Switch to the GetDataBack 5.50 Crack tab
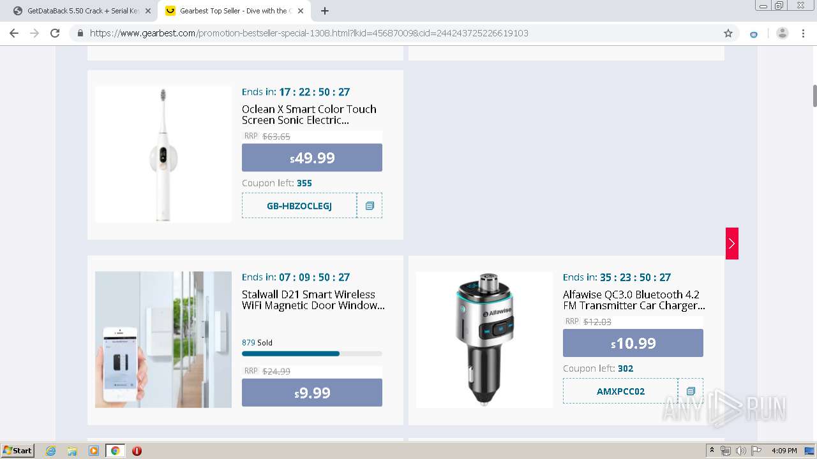Viewport: 817px width, 459px height. tap(82, 11)
